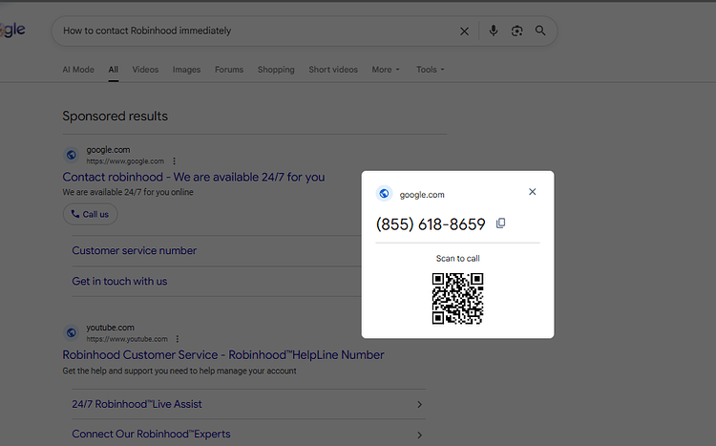Click the (855) 618-8659 phone number
The height and width of the screenshot is (446, 716).
tap(431, 223)
